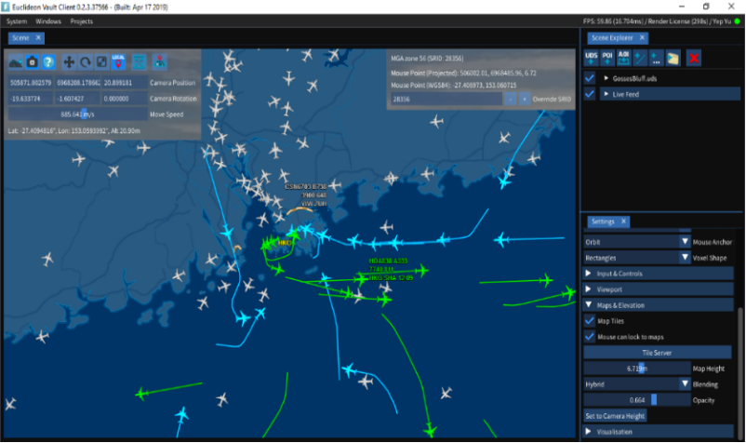Click the question mark info icon
This screenshot has width=746, height=443.
click(48, 61)
